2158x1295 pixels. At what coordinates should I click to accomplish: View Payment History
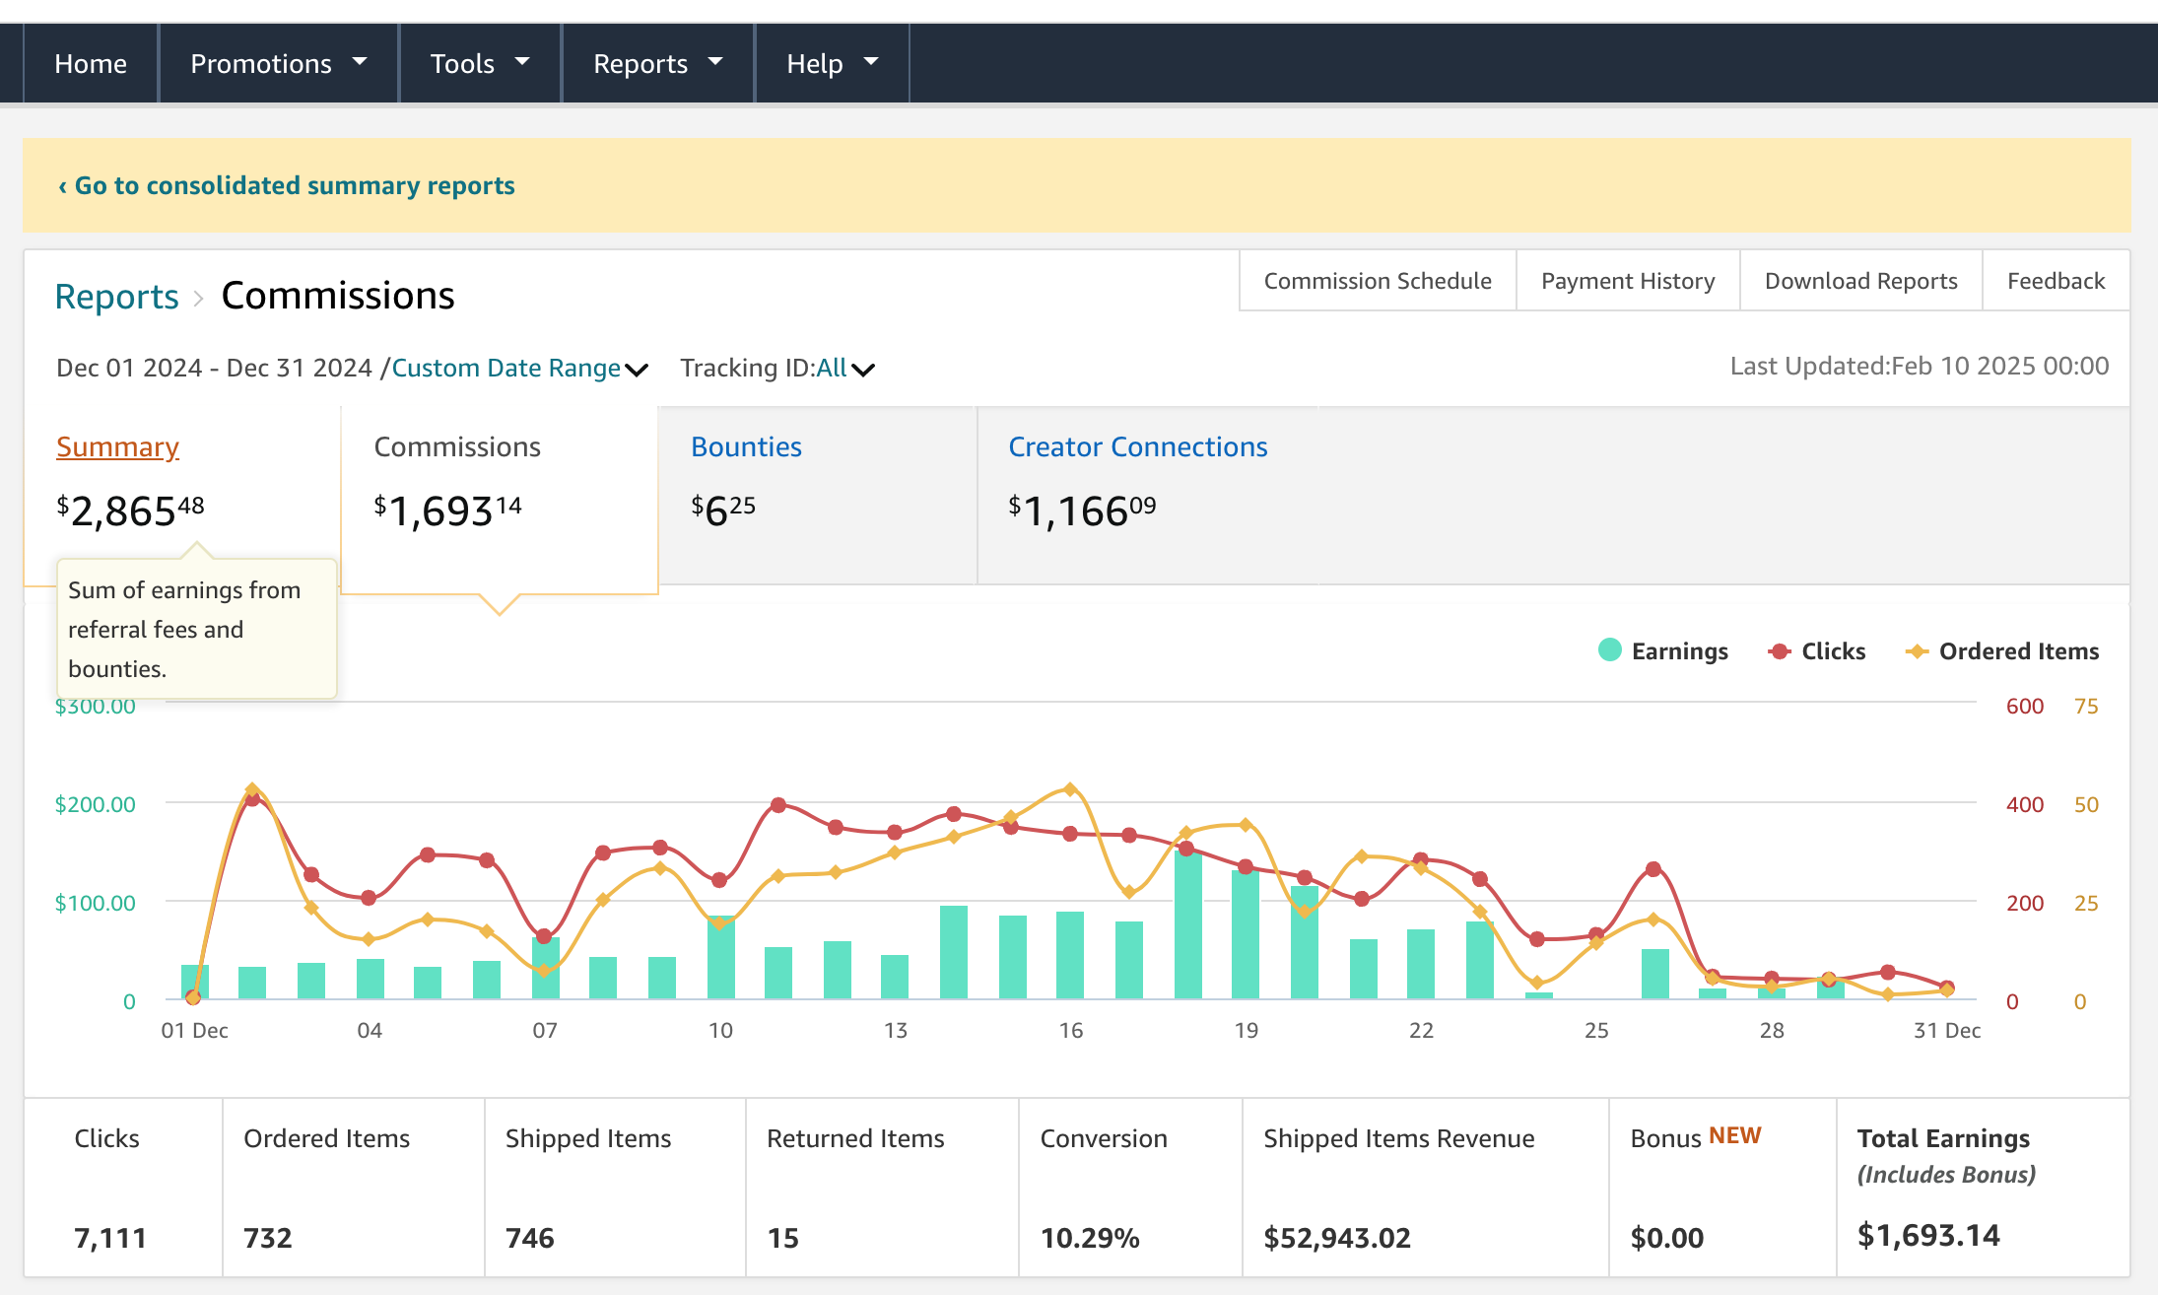point(1627,281)
